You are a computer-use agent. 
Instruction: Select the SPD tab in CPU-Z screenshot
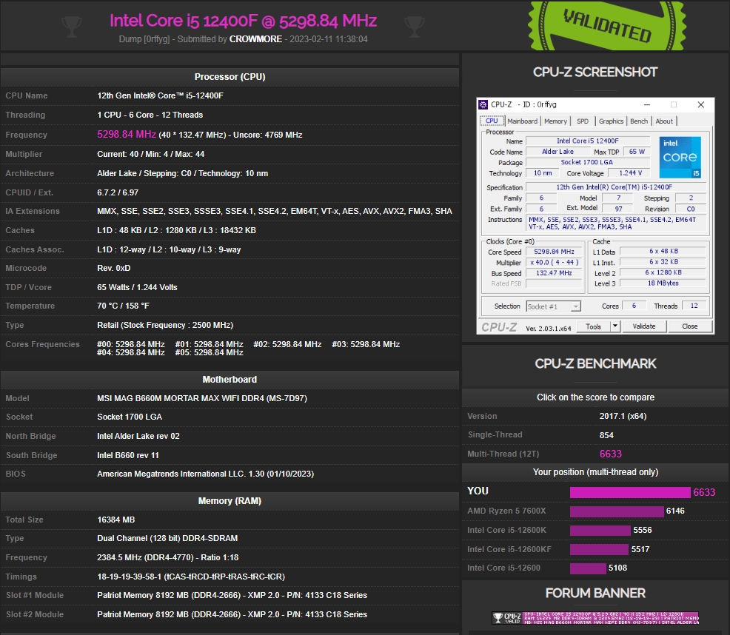pyautogui.click(x=583, y=121)
